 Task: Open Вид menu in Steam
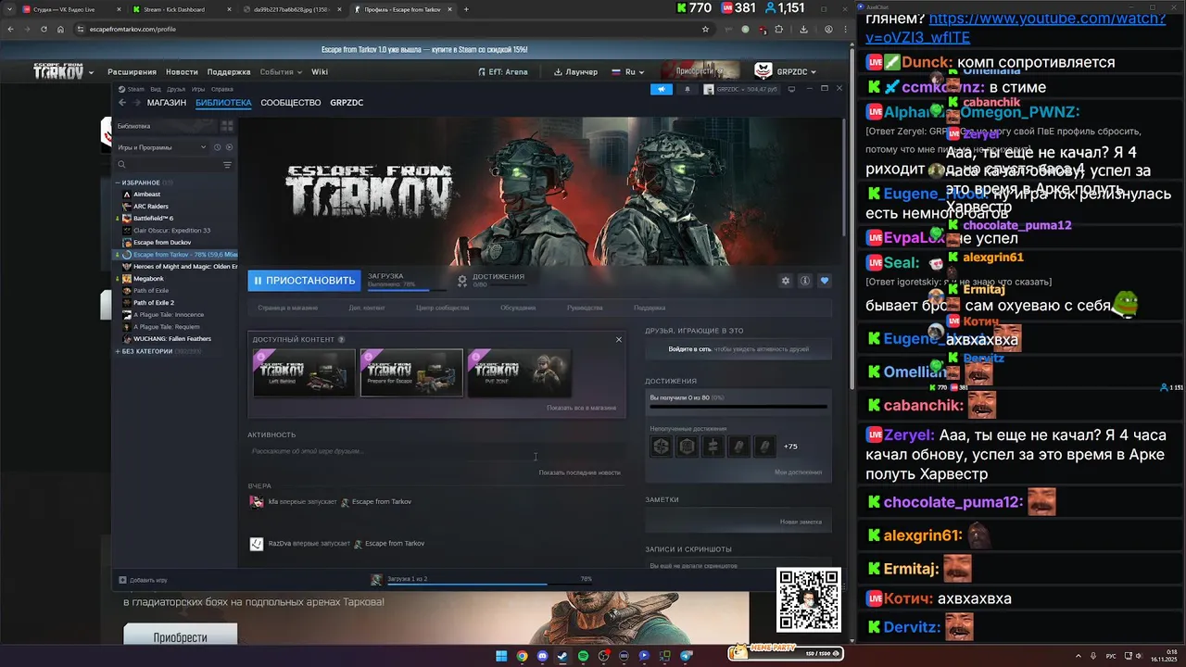click(x=156, y=89)
